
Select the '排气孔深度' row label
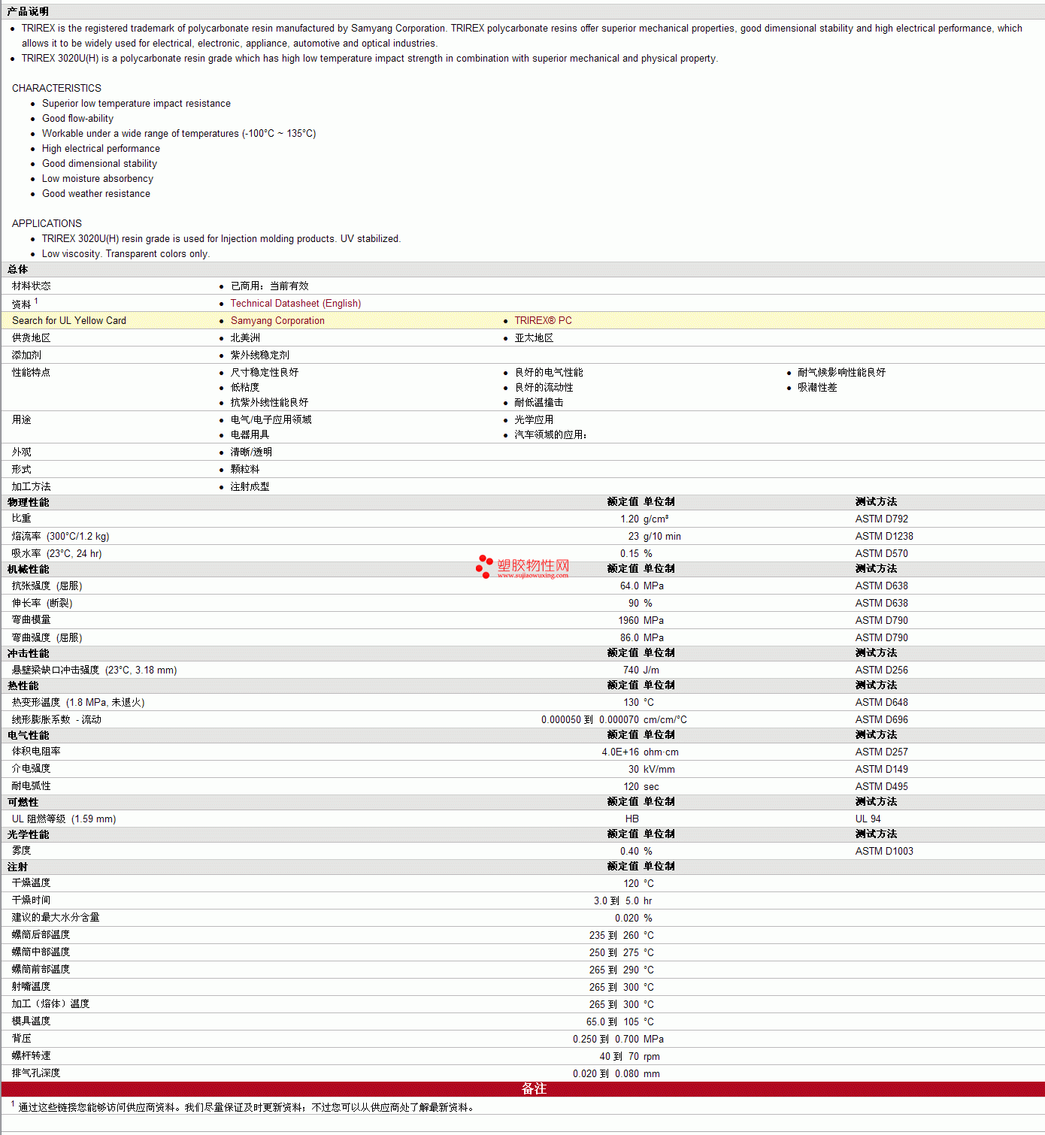(x=35, y=1073)
